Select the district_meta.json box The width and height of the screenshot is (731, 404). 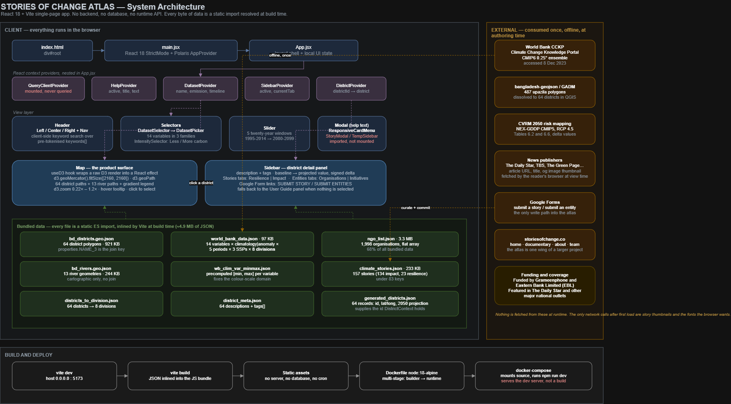(242, 304)
